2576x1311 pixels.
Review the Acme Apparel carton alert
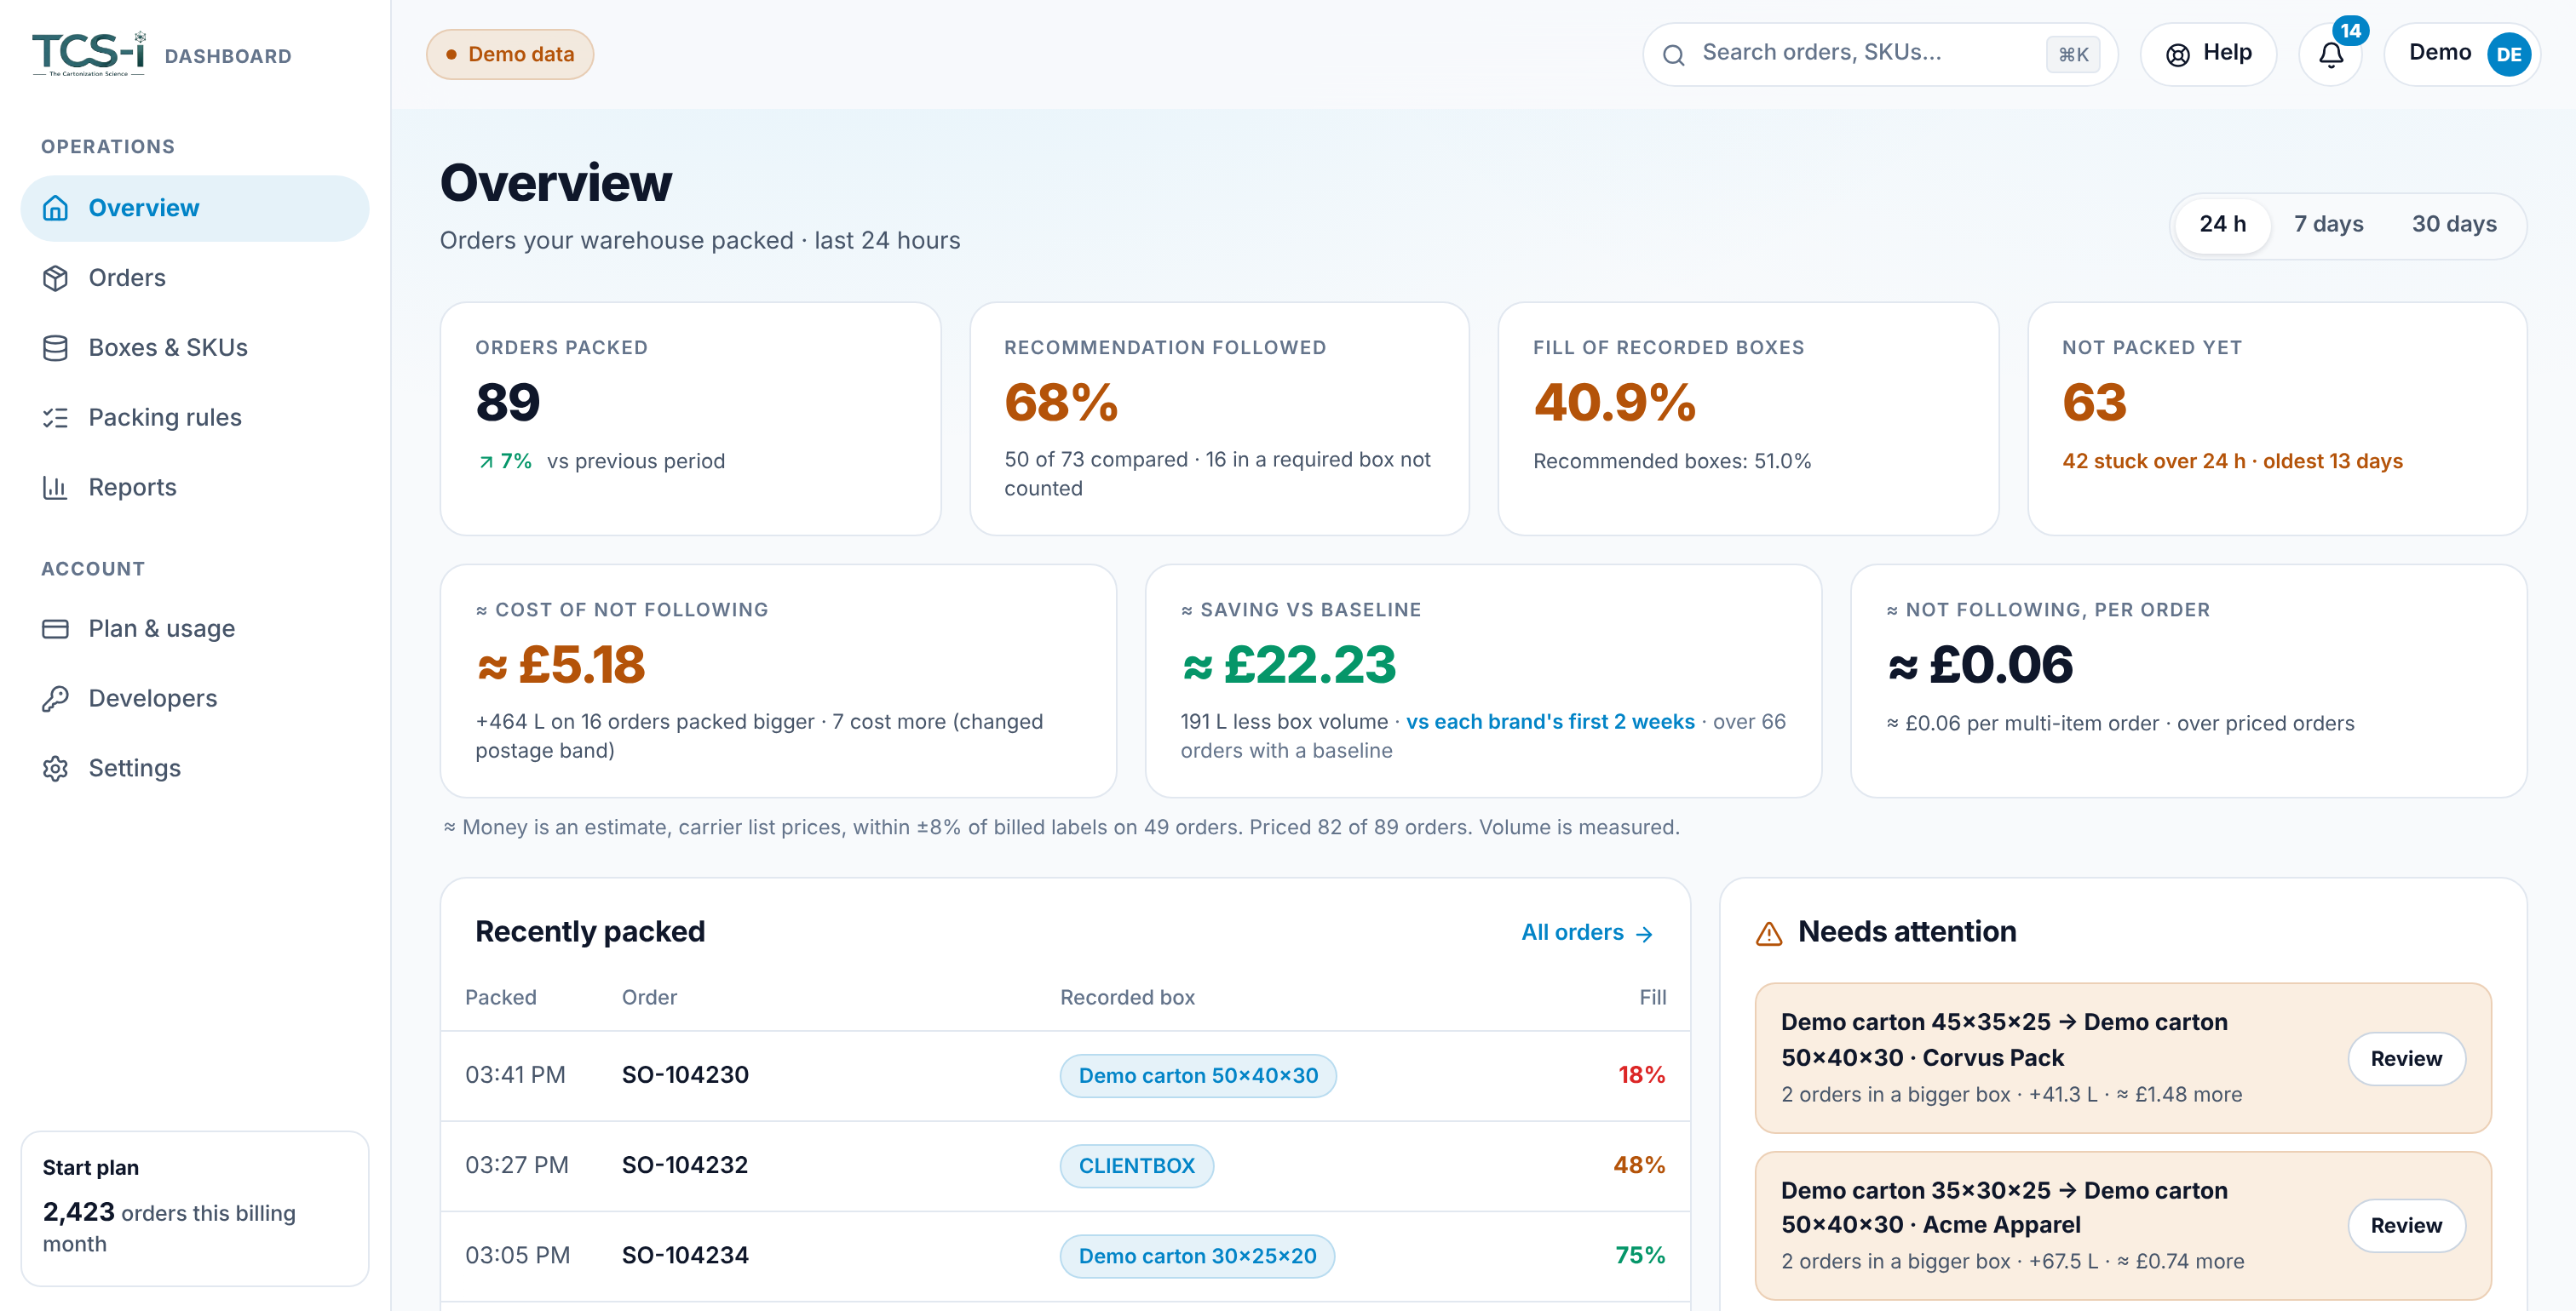coord(2405,1225)
